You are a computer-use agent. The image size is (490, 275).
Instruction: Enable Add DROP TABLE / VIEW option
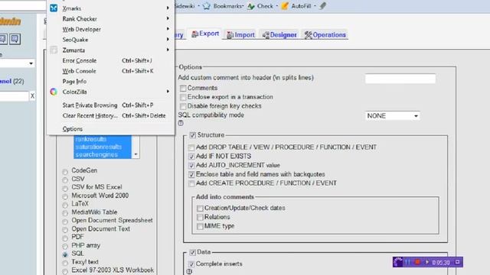tap(191, 147)
